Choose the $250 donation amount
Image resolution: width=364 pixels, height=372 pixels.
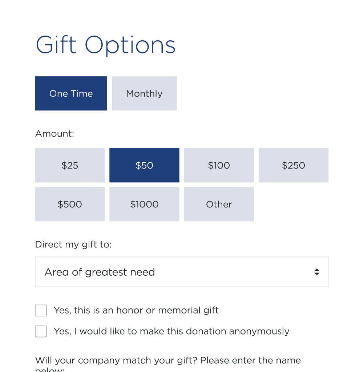point(294,165)
